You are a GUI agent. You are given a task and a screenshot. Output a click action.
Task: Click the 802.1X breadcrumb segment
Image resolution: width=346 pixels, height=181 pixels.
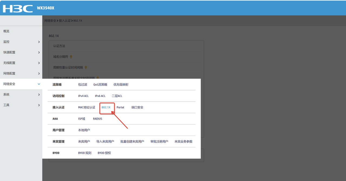pos(78,21)
